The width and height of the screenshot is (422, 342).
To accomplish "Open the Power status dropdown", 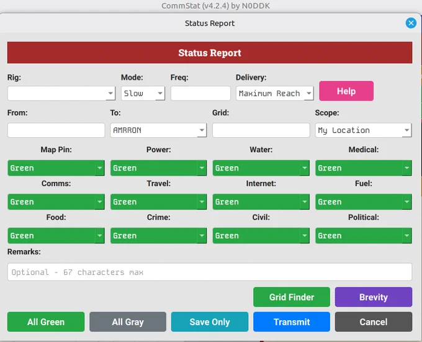I will tap(158, 168).
